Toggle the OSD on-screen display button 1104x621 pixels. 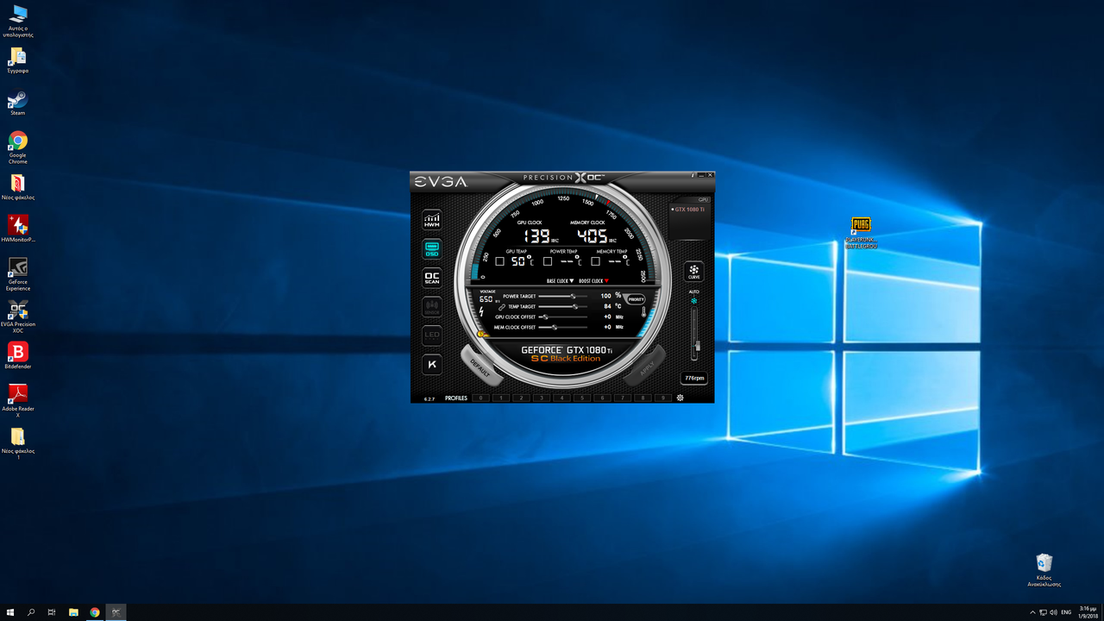pyautogui.click(x=432, y=249)
